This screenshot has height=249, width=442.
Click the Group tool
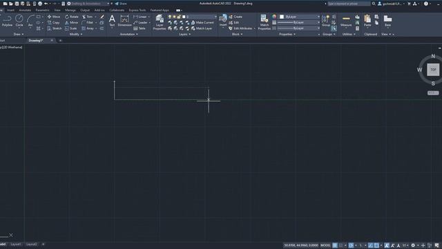point(325,21)
